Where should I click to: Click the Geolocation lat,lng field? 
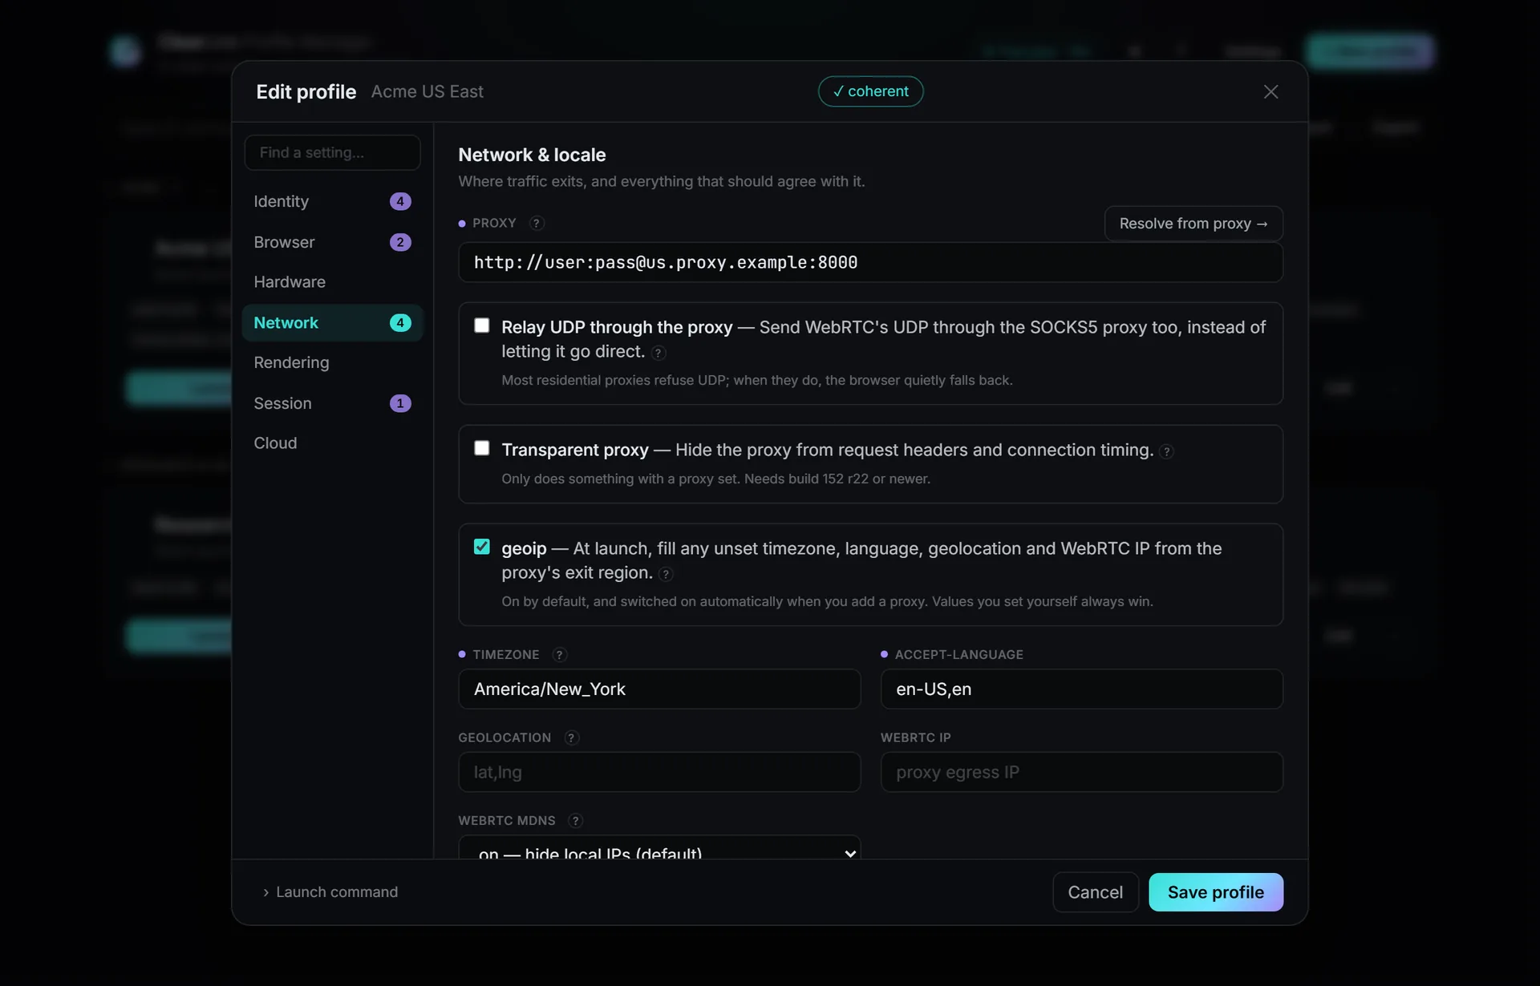[x=659, y=772]
